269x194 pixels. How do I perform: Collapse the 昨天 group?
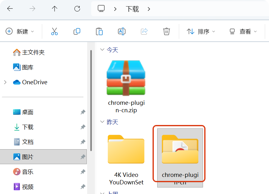click(x=102, y=122)
